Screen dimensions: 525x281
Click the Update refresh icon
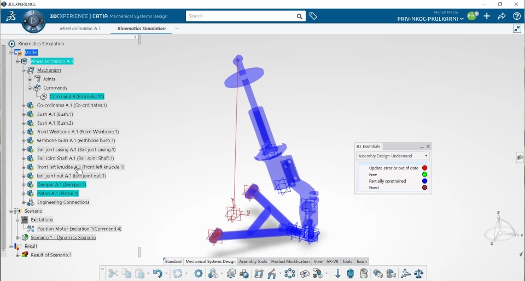(x=177, y=273)
